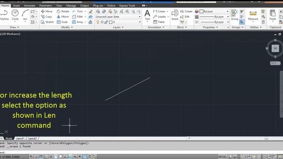Expand the Properties panel
Viewport: 283px width, 159px height.
210,27
